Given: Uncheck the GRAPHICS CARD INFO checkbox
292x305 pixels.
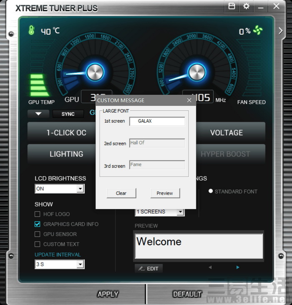Looking at the screenshot, I should (37, 224).
